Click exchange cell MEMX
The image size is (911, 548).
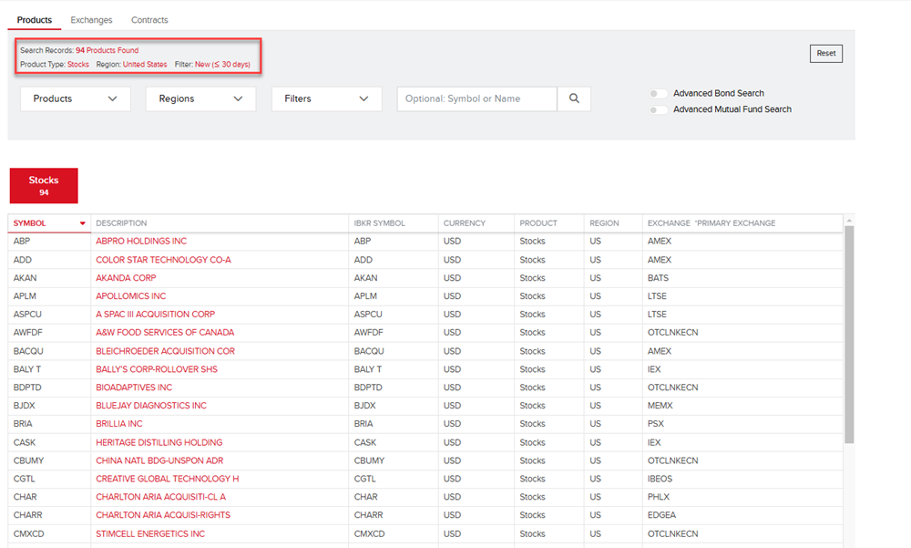pyautogui.click(x=660, y=406)
